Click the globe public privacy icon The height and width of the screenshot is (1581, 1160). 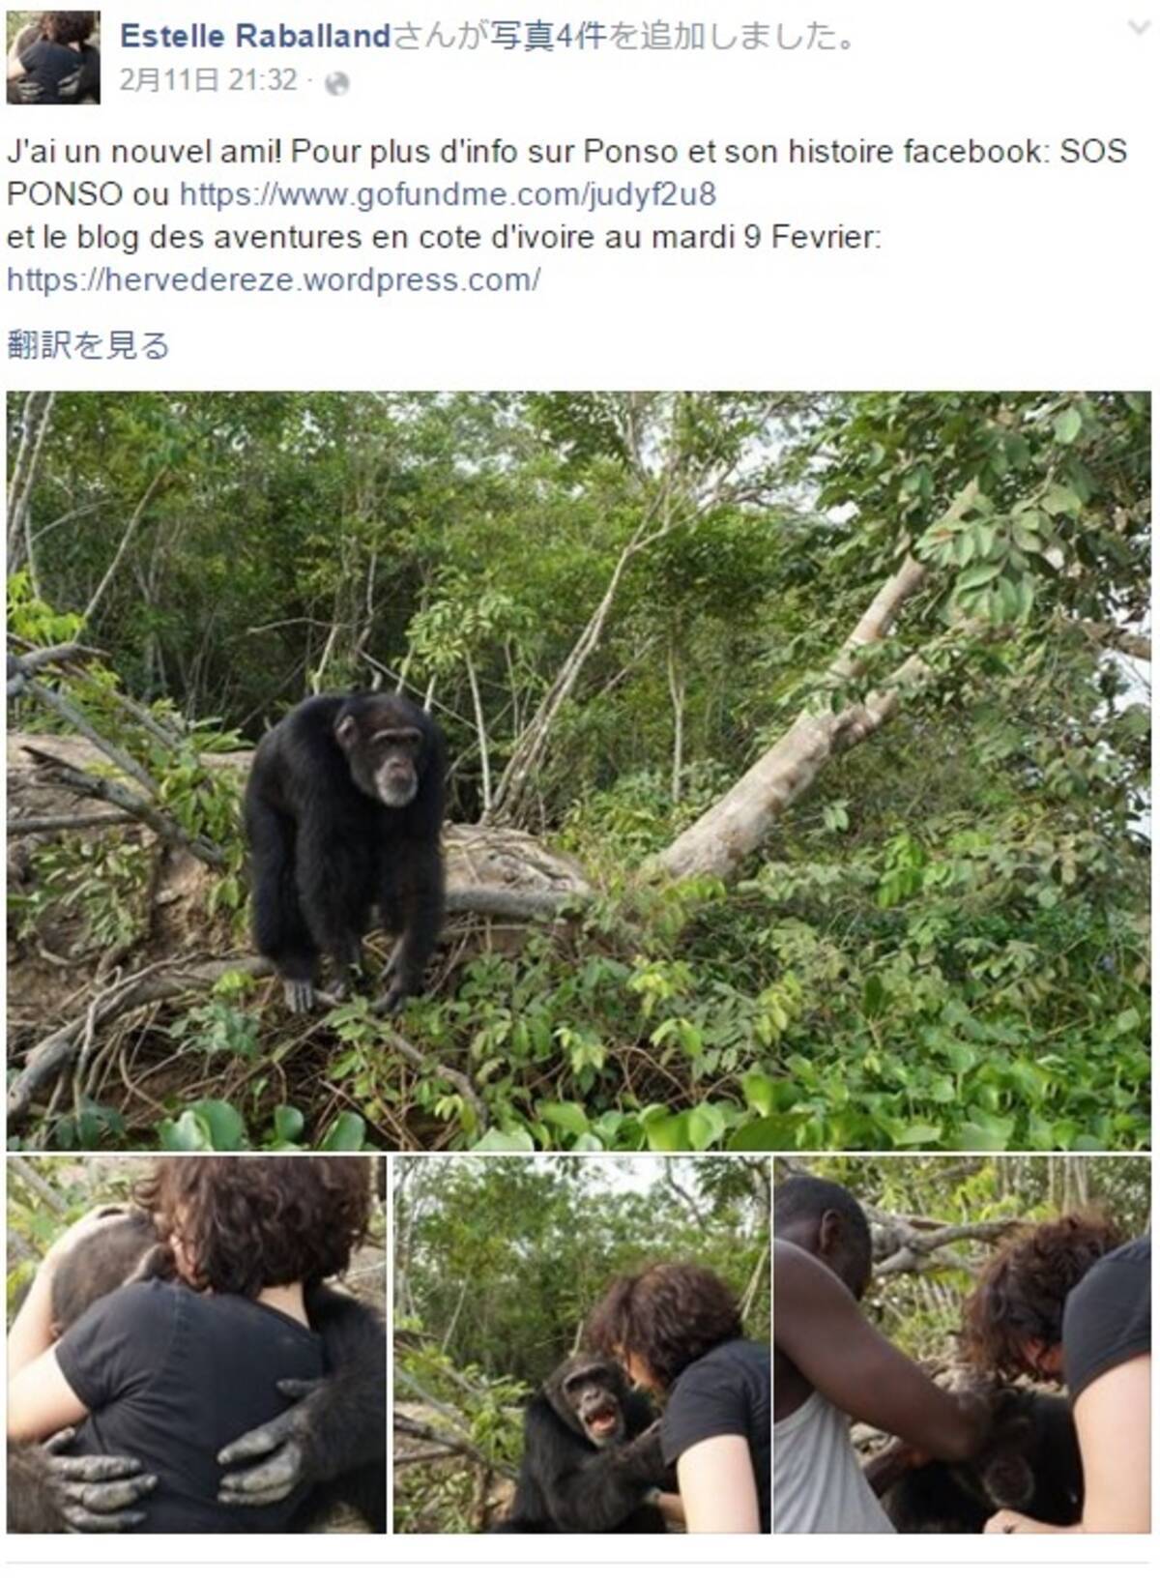[336, 84]
